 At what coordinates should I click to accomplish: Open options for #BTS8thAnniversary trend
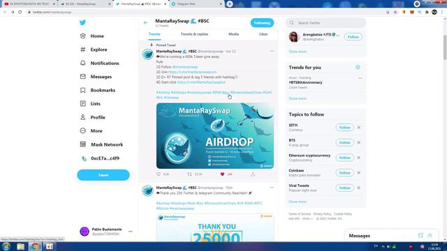pos(360,78)
